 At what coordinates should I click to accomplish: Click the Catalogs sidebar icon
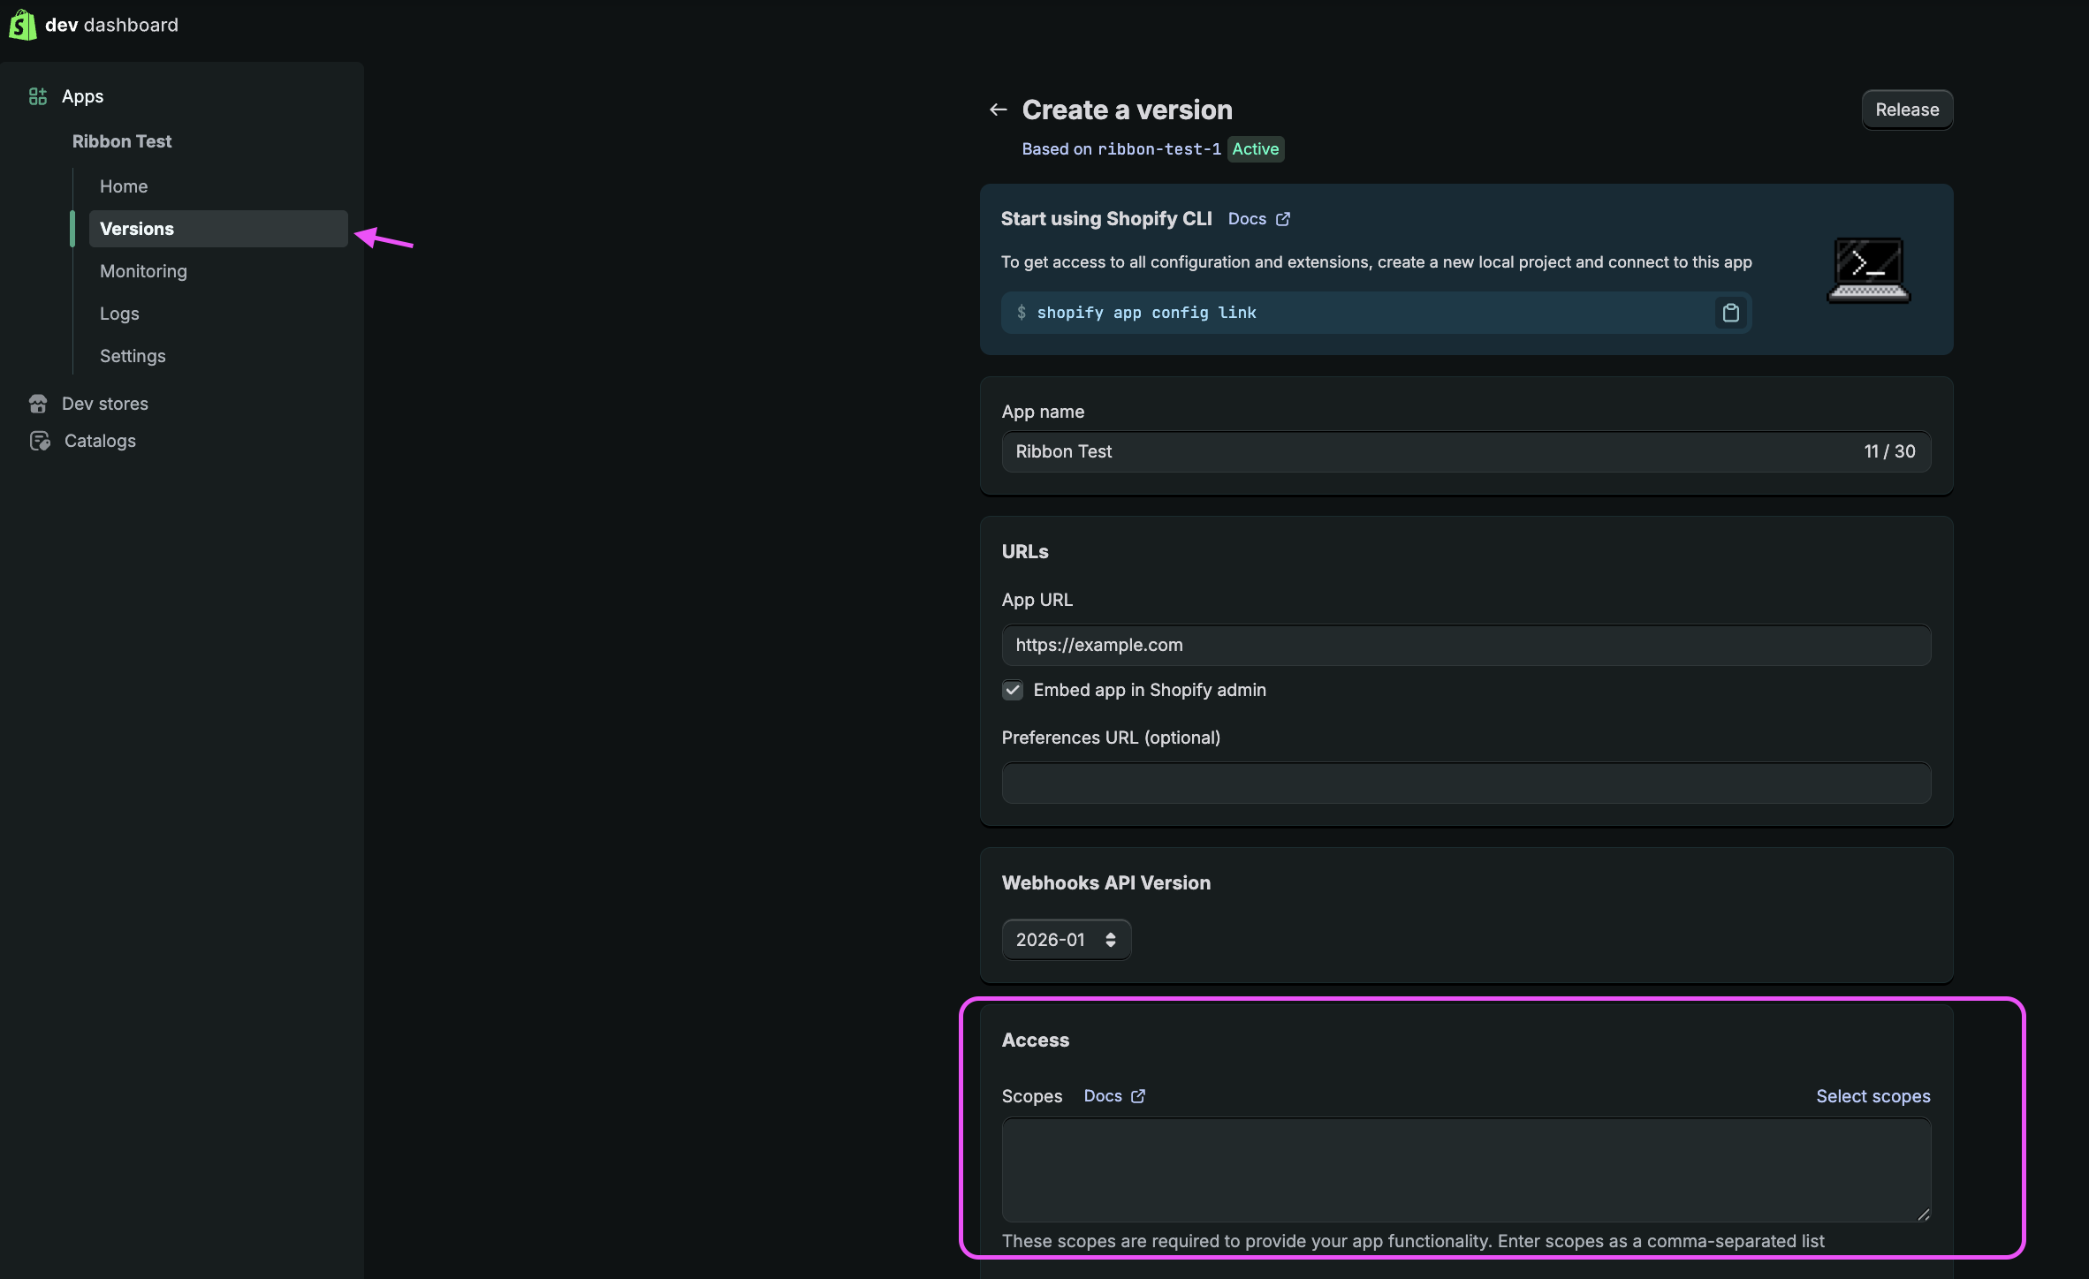coord(37,441)
